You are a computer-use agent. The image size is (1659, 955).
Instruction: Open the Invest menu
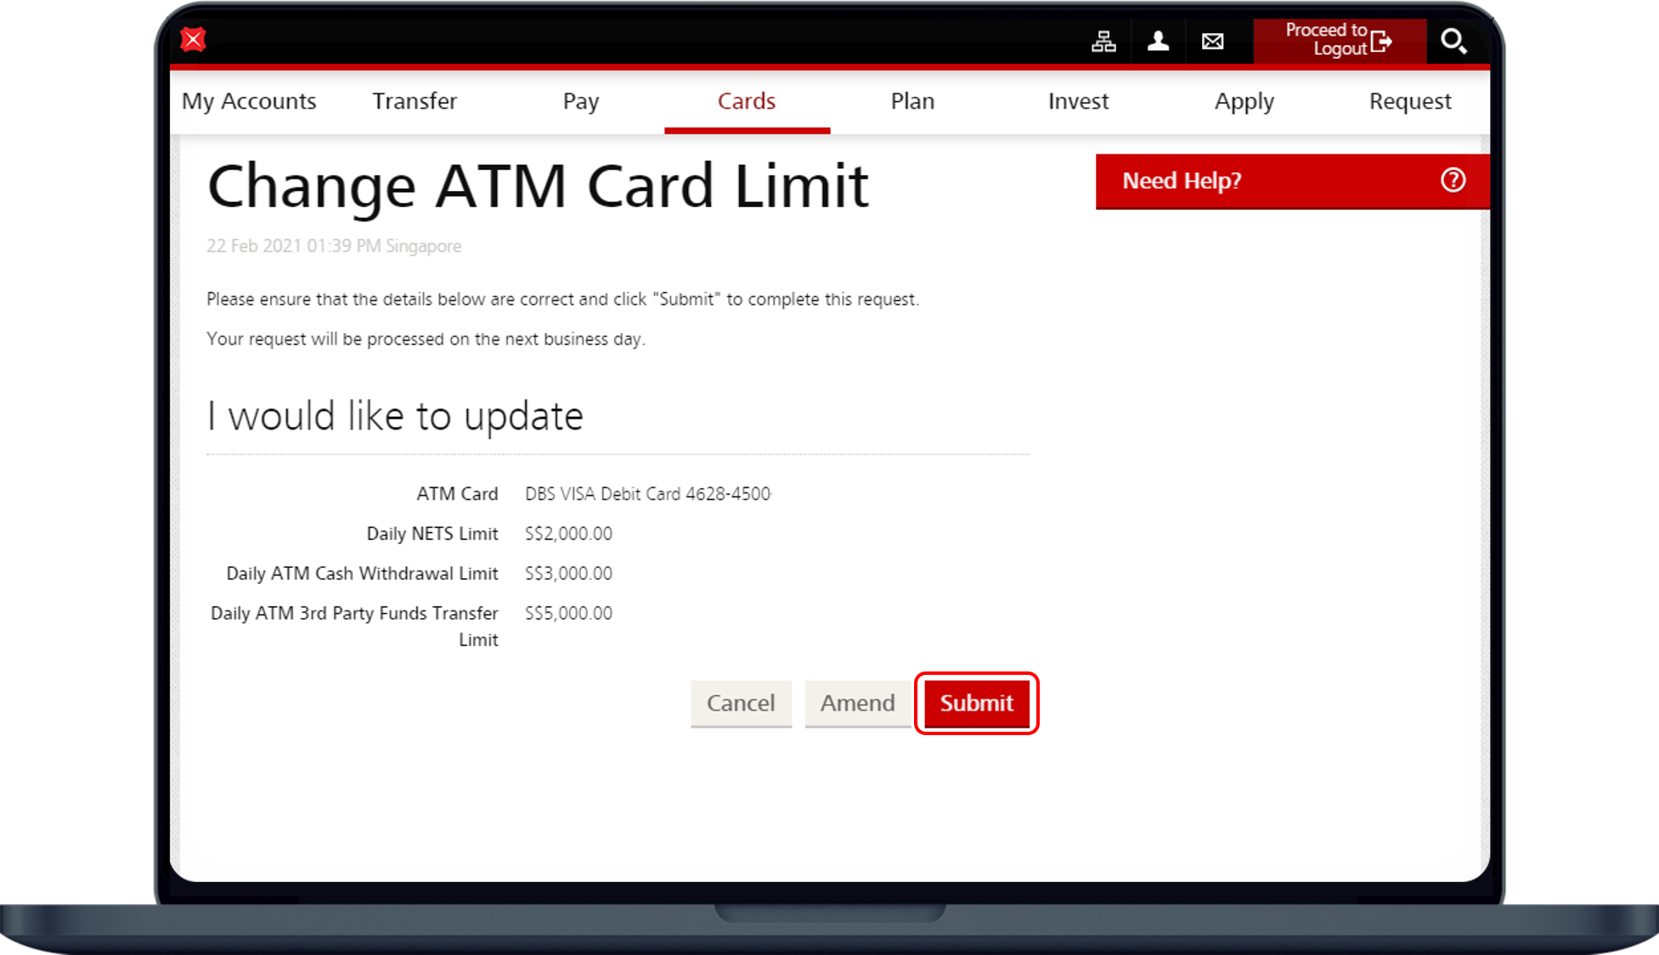click(x=1078, y=101)
